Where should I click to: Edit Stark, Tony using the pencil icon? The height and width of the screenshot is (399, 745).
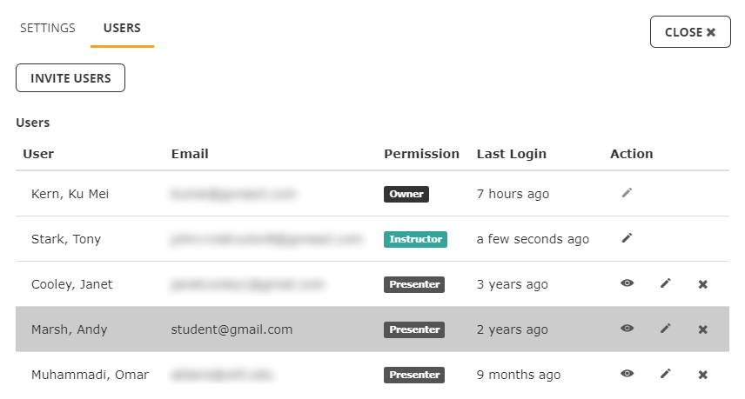(628, 237)
